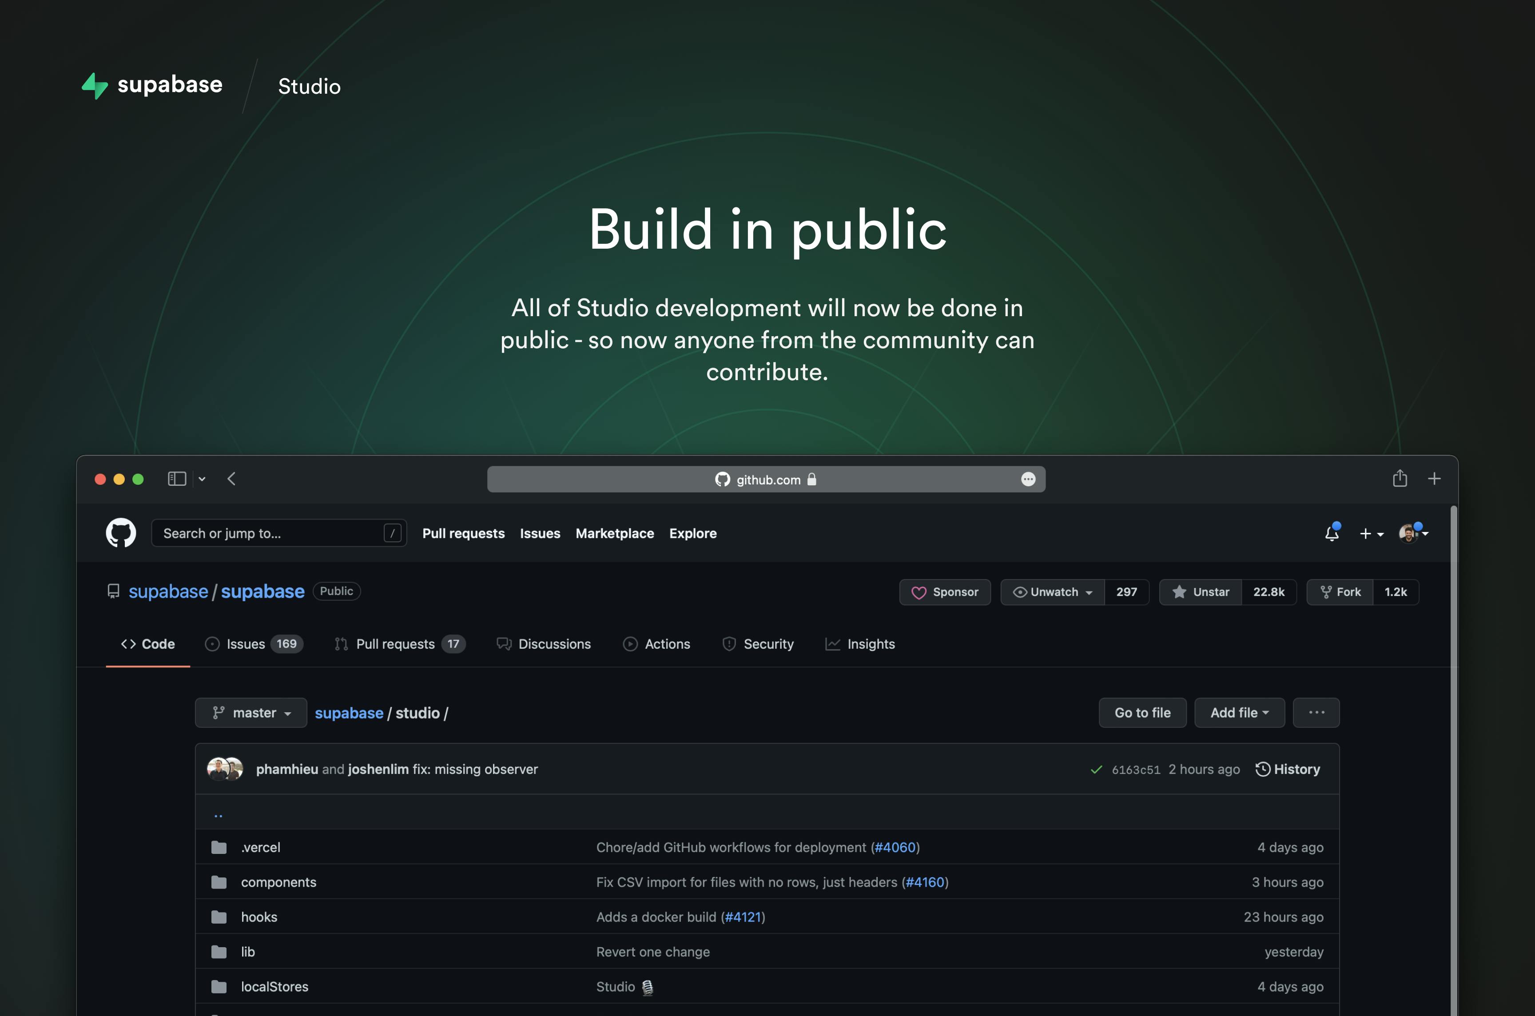
Task: Open the Discussions tab
Action: tap(543, 644)
